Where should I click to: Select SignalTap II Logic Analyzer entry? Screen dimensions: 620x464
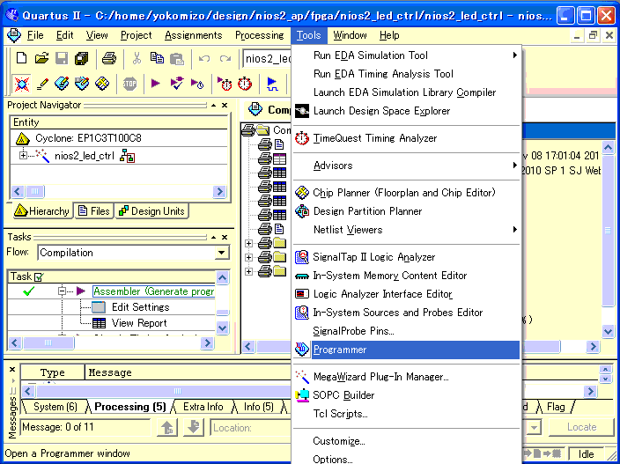pyautogui.click(x=406, y=257)
